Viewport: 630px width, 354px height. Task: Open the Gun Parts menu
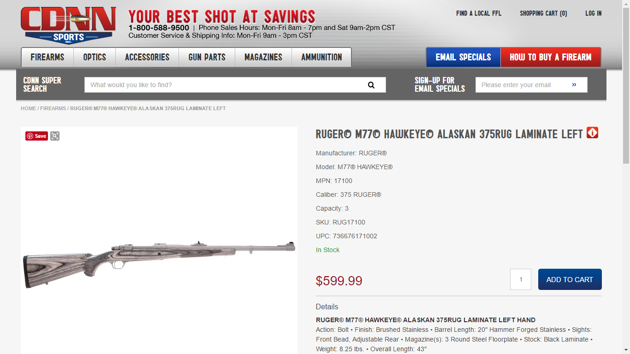coord(207,57)
